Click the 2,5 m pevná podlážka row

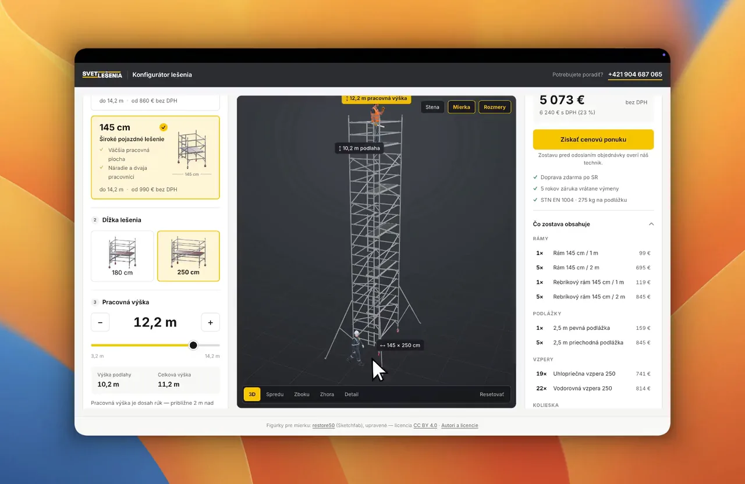click(x=593, y=328)
